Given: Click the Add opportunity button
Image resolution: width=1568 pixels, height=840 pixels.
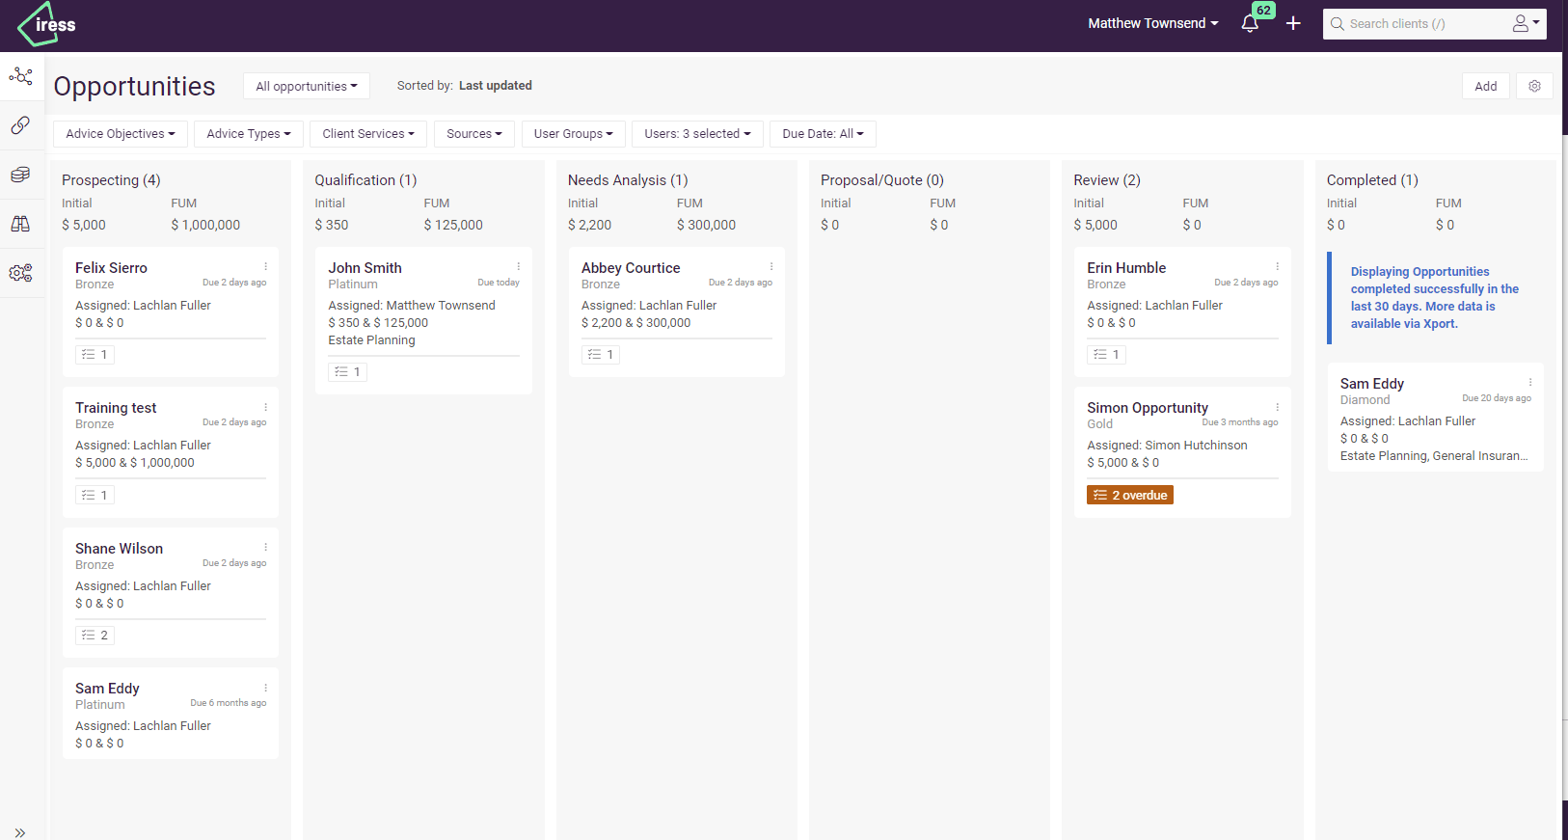Looking at the screenshot, I should (1485, 86).
